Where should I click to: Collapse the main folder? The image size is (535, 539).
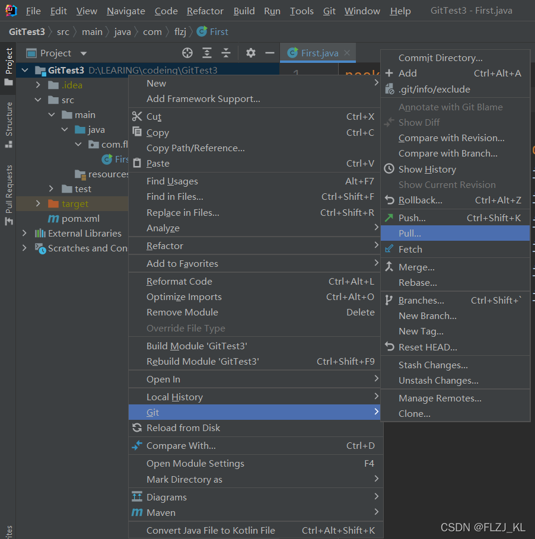[x=52, y=114]
